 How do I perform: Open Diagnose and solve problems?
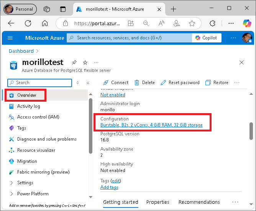click(x=47, y=139)
